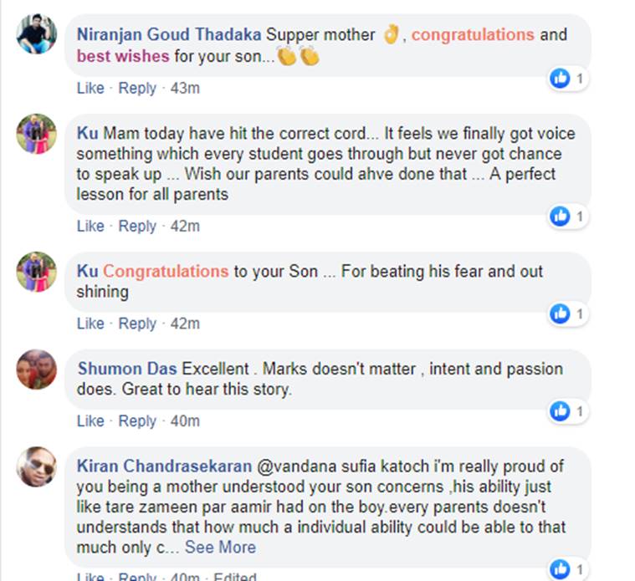Click like reaction icon on Niranjan's comment

[x=560, y=79]
